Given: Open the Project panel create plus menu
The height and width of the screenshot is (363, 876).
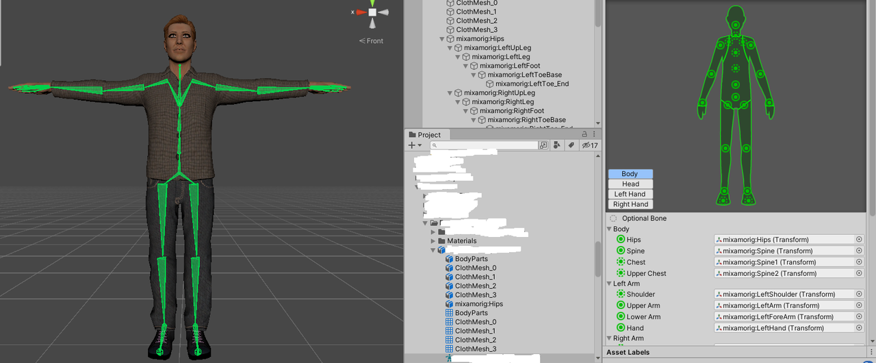Looking at the screenshot, I should (415, 145).
